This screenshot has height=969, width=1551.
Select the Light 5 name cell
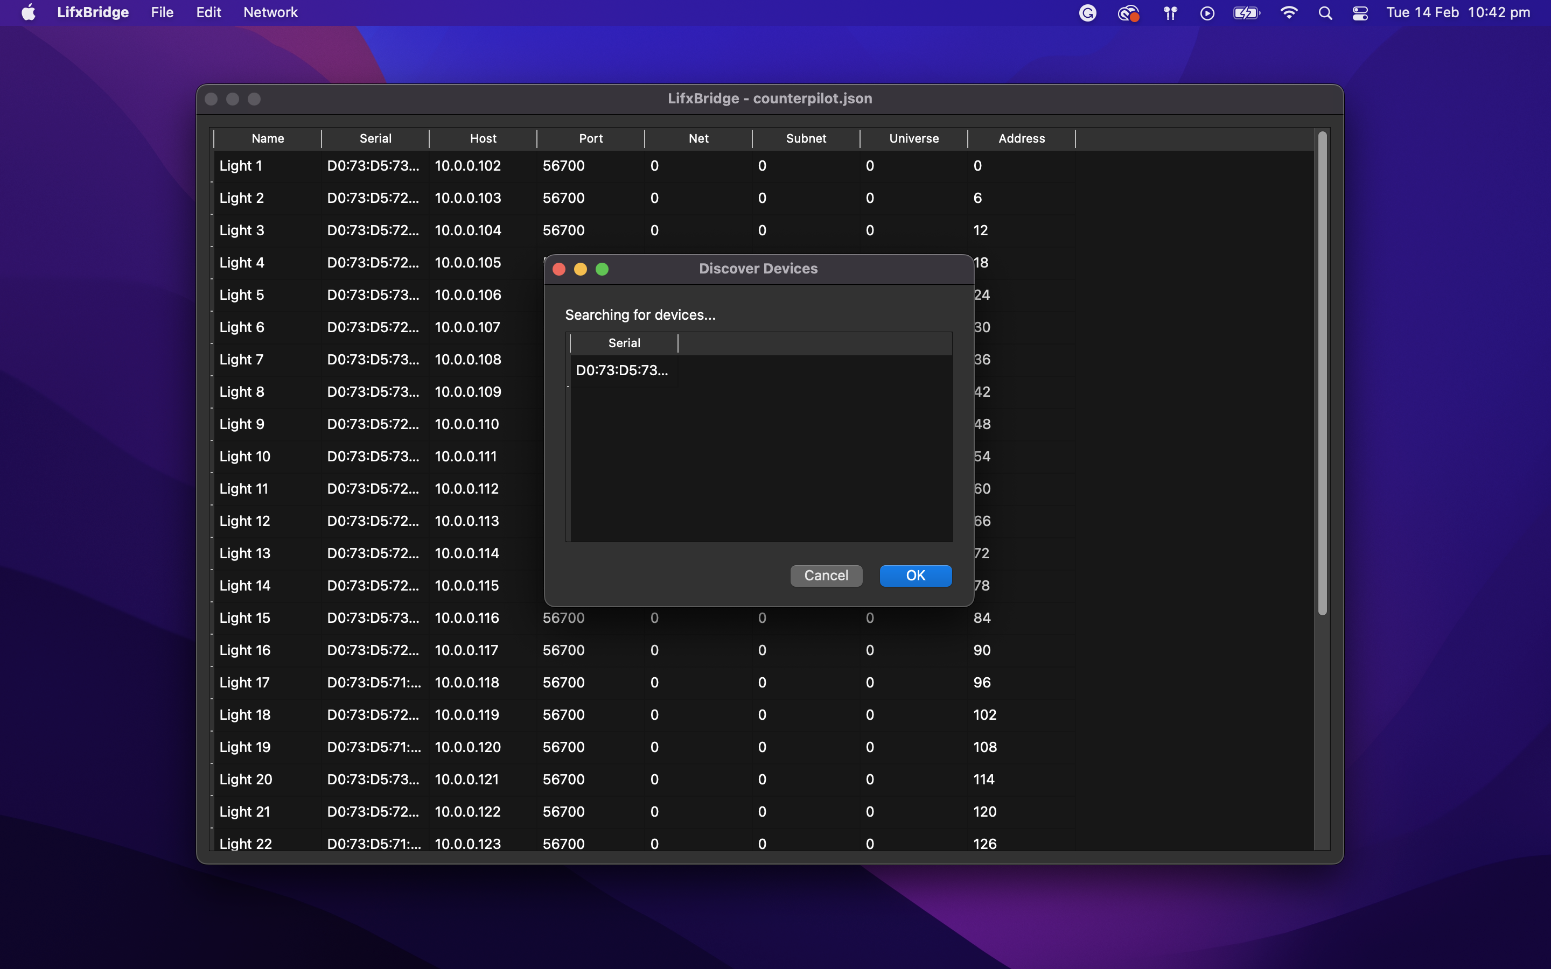pyautogui.click(x=267, y=295)
